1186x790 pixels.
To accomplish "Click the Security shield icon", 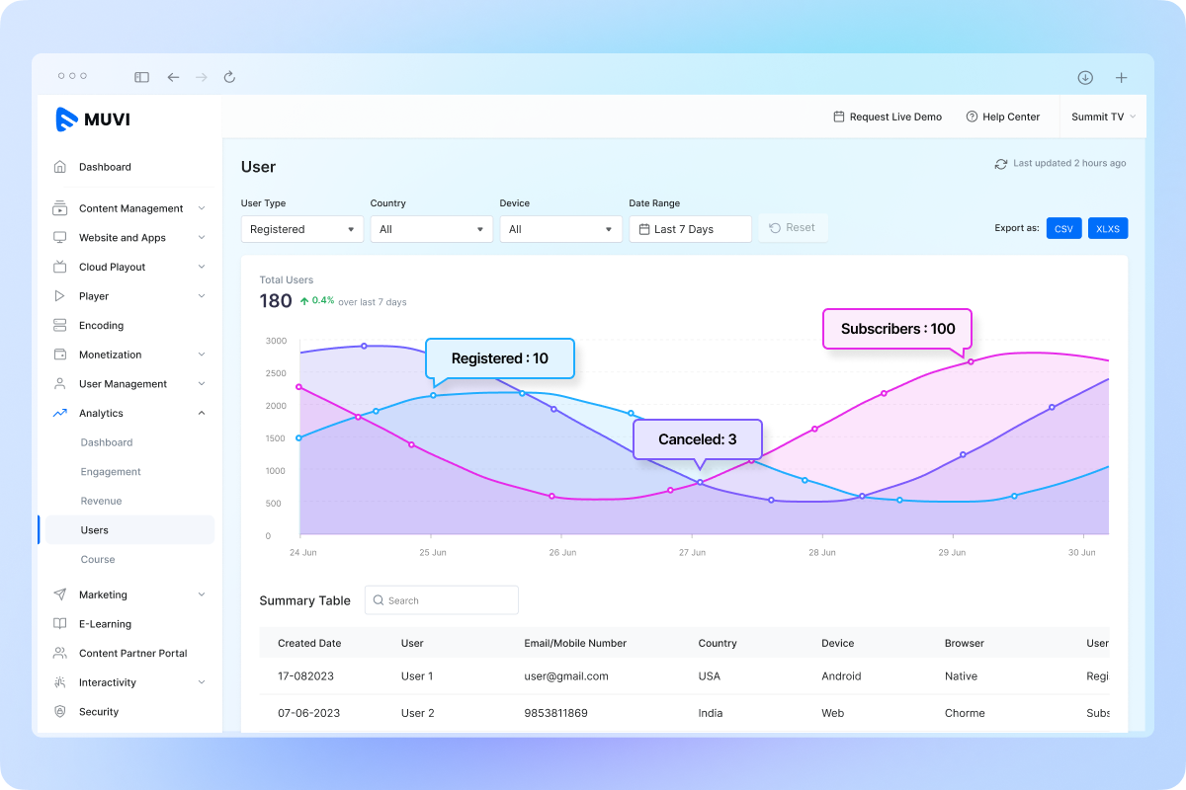I will (60, 711).
